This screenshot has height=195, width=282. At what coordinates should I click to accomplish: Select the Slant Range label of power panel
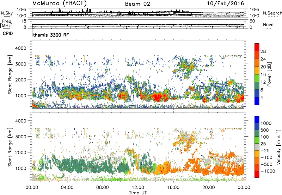pyautogui.click(x=10, y=74)
